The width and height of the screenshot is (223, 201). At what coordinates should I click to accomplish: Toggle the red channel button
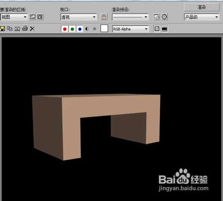coord(65,29)
